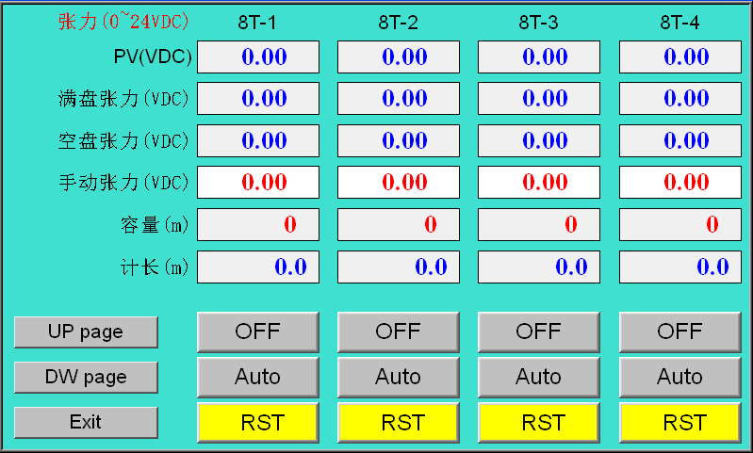Switch 8T-3 Auto mode button
The width and height of the screenshot is (753, 453).
pyautogui.click(x=538, y=377)
